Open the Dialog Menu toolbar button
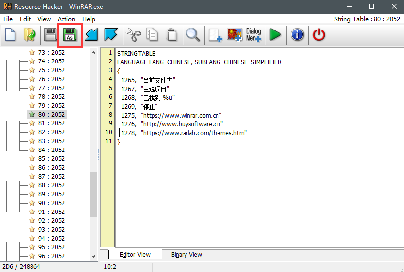 tap(253, 35)
